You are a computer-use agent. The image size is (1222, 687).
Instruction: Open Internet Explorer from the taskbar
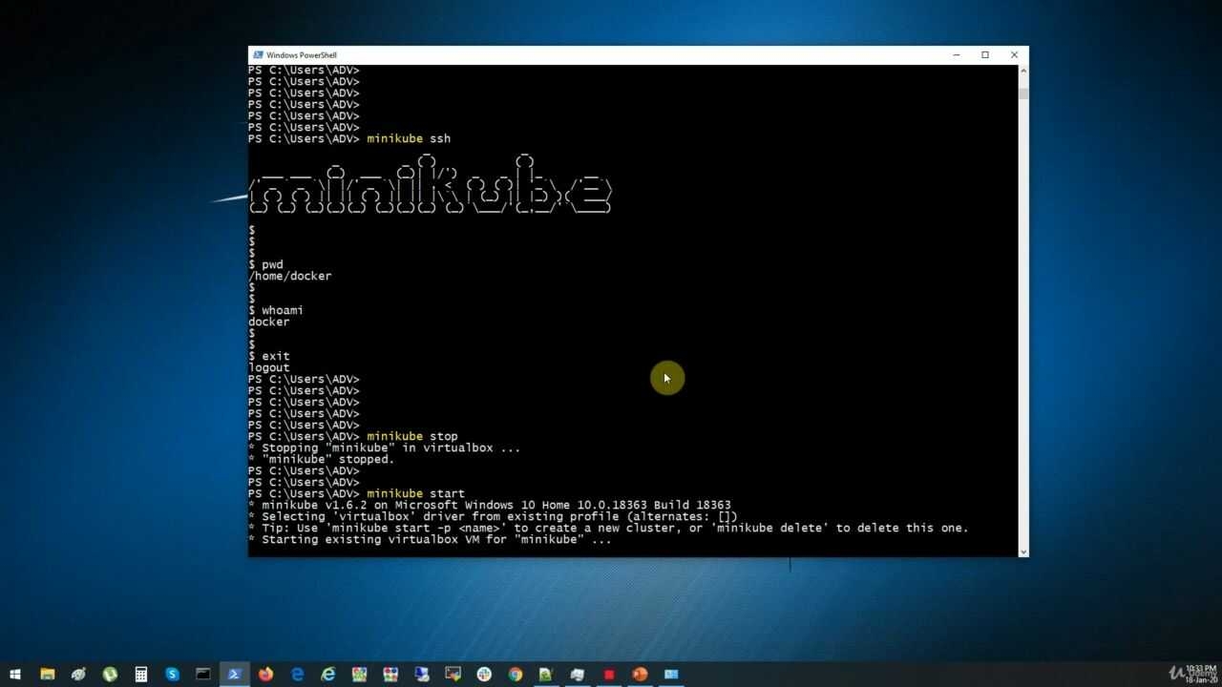click(x=328, y=674)
